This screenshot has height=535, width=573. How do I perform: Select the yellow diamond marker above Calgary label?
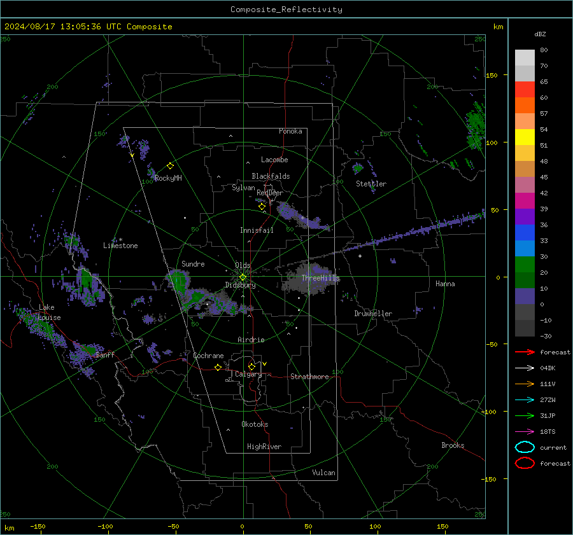click(x=251, y=366)
